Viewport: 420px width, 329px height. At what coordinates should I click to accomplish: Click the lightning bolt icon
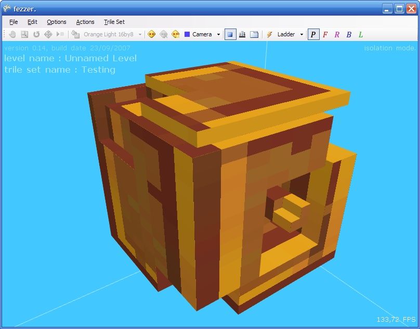point(270,34)
